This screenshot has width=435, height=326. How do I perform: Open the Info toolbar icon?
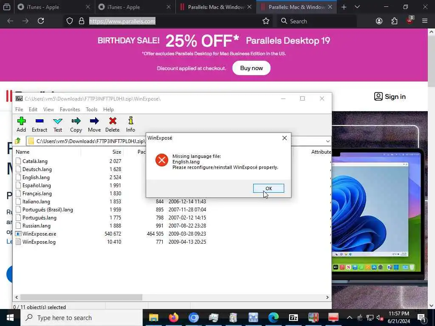click(131, 124)
